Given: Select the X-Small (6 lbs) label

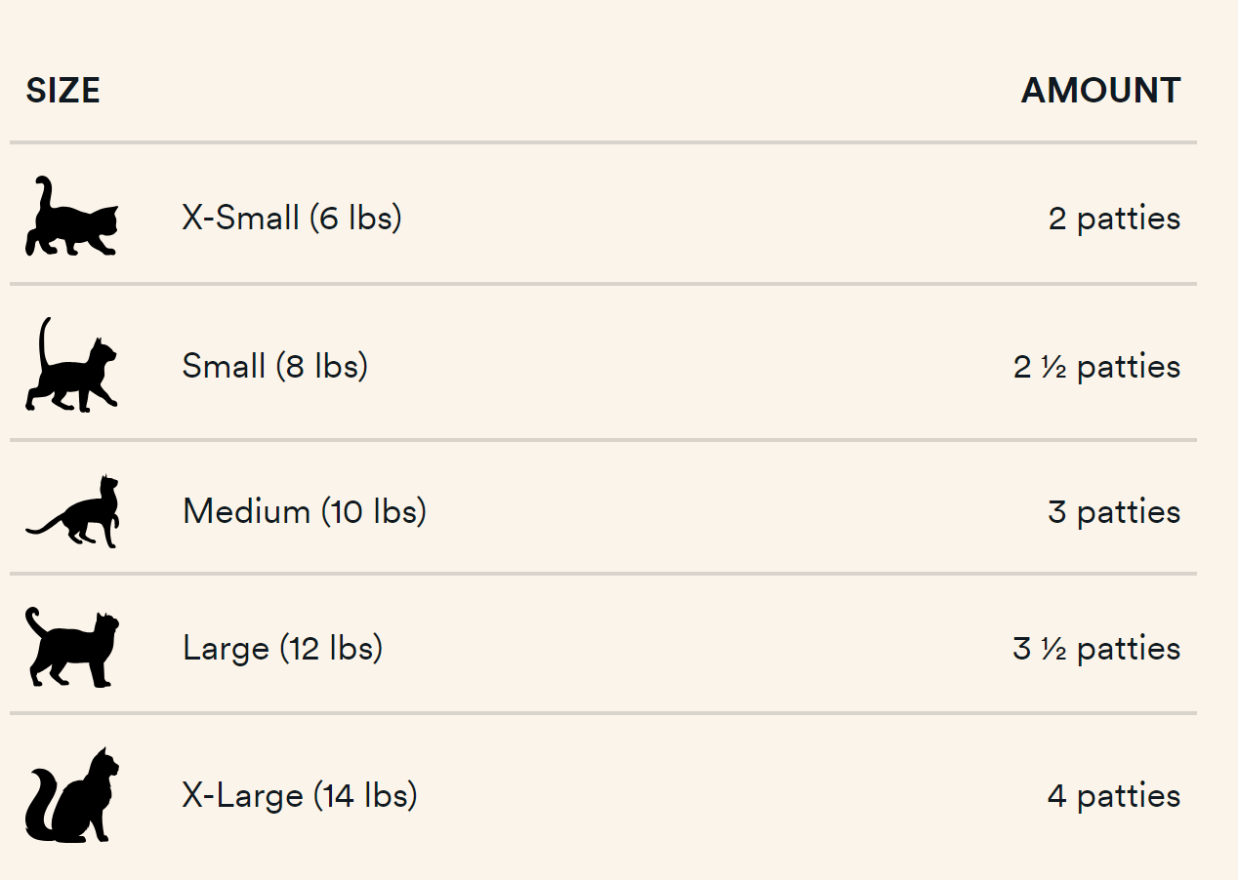Looking at the screenshot, I should [x=292, y=218].
